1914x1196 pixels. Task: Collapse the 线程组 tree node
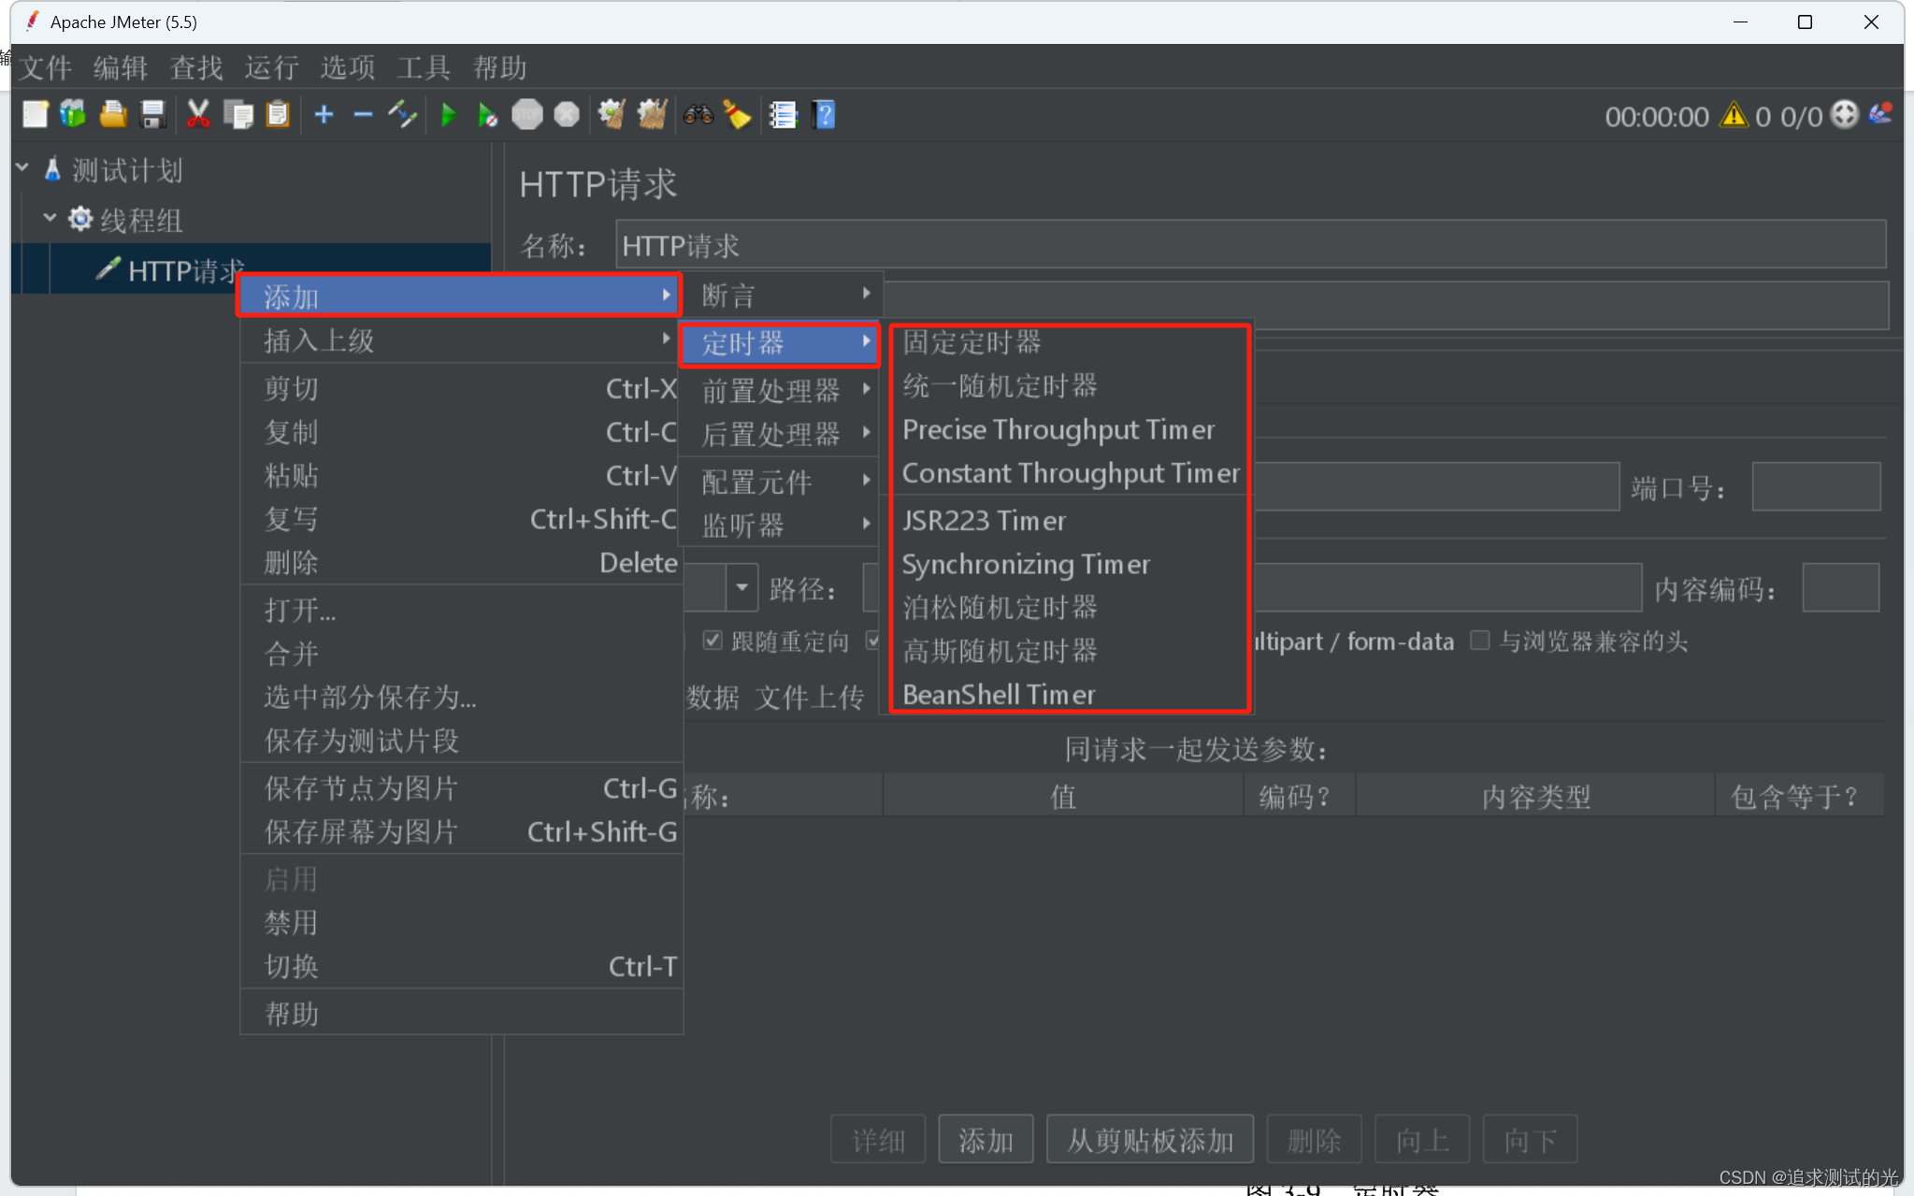click(x=50, y=218)
